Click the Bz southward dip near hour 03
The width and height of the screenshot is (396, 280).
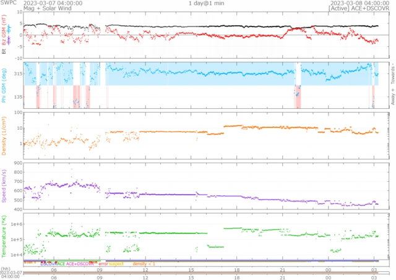372,41
